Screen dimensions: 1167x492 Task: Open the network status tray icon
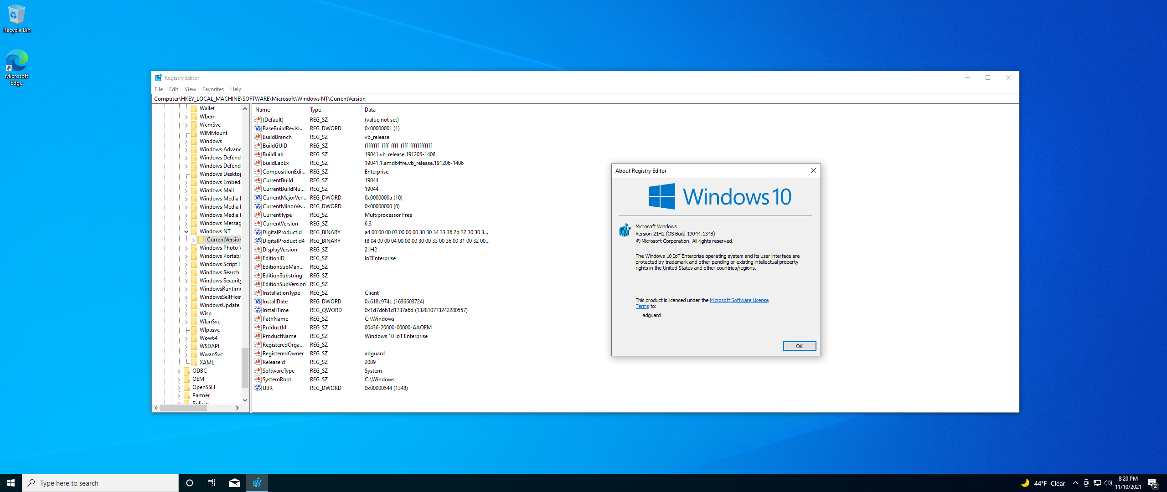[x=1097, y=483]
